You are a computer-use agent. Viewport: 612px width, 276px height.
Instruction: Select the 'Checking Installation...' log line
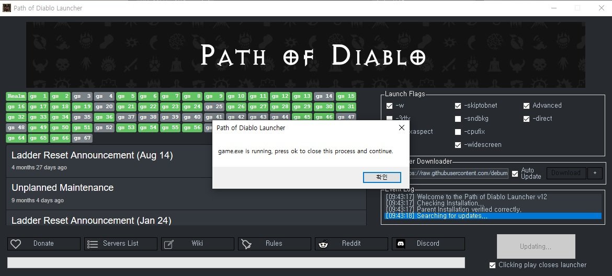point(493,203)
